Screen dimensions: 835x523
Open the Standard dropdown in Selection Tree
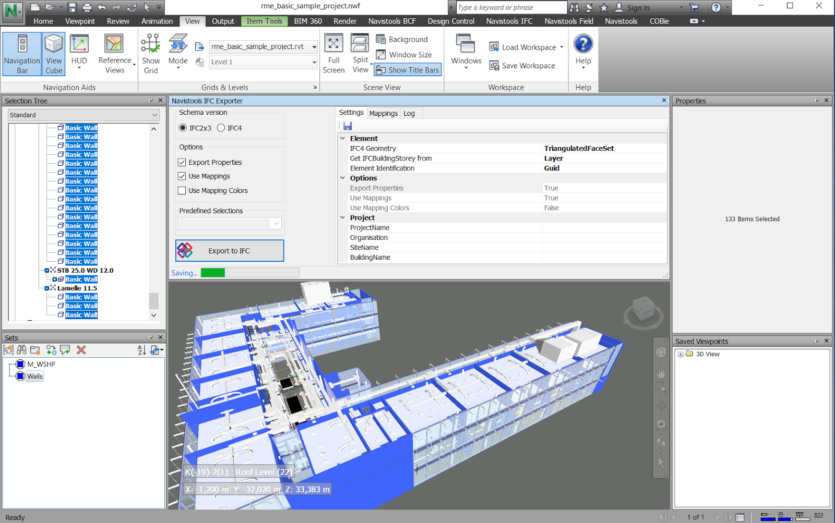pos(83,115)
